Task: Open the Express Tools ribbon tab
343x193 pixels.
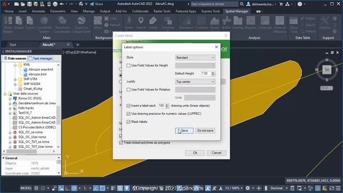Action: (211, 11)
